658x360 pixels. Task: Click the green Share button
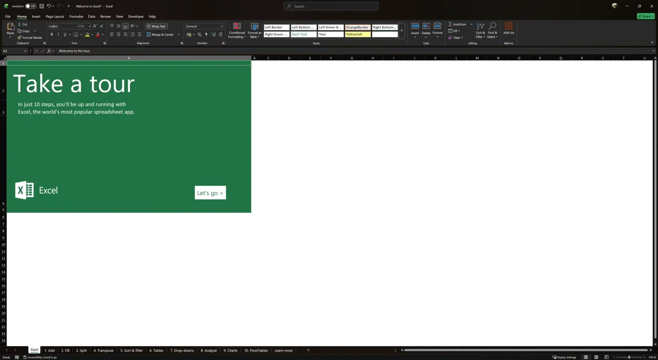point(646,16)
